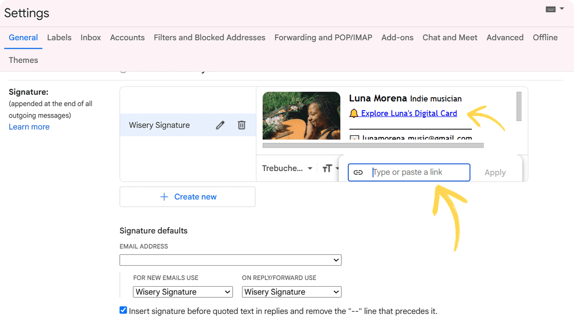Click the Signature defaults heading

tap(153, 231)
